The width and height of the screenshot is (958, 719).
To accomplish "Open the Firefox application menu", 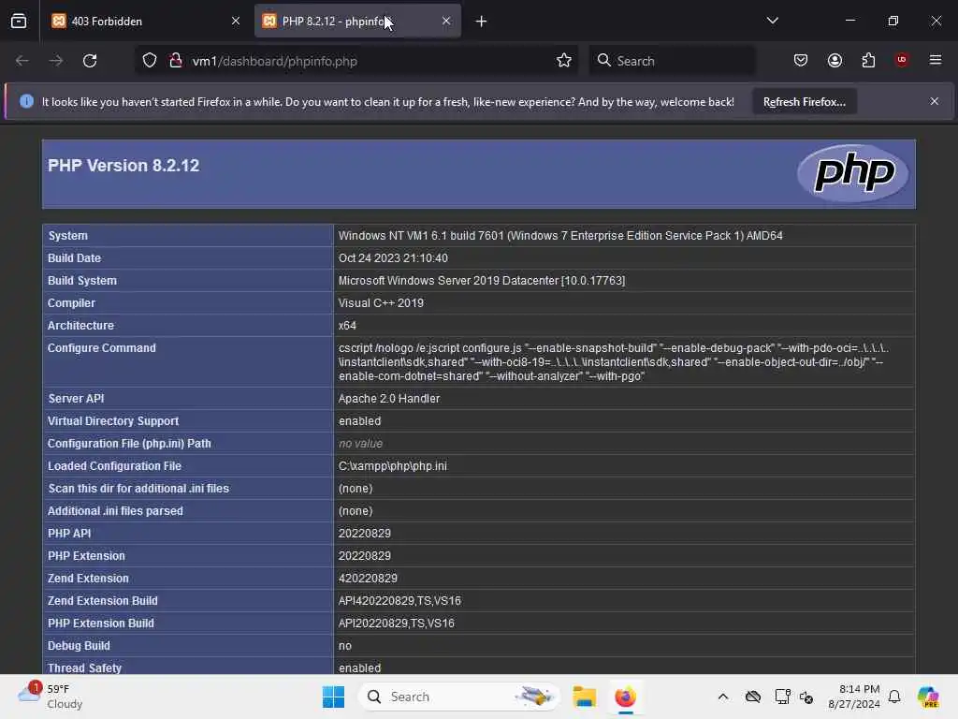I will pyautogui.click(x=936, y=60).
